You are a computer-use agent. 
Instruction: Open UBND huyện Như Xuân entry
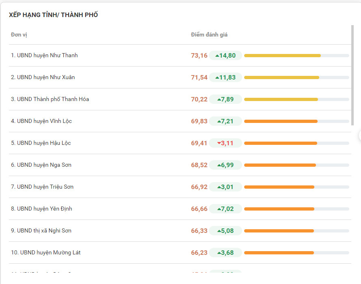[43, 77]
